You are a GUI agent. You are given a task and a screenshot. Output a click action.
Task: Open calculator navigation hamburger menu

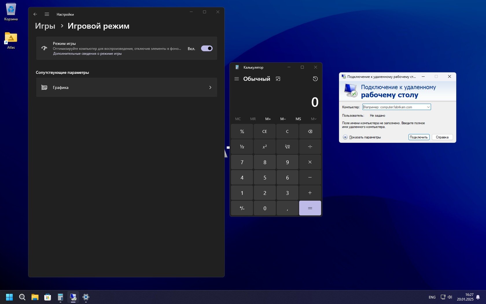click(236, 79)
